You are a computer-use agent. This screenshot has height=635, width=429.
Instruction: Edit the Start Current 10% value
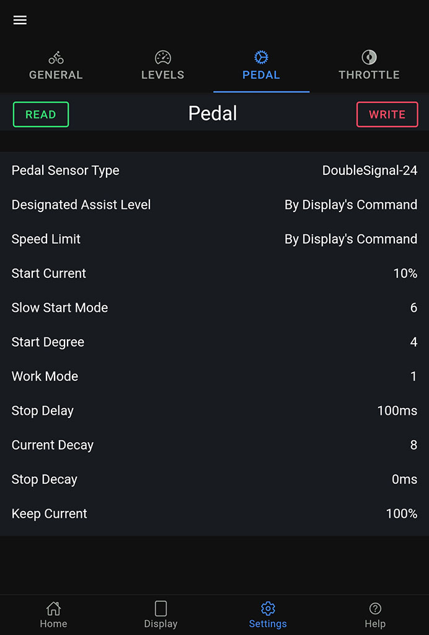pos(405,273)
